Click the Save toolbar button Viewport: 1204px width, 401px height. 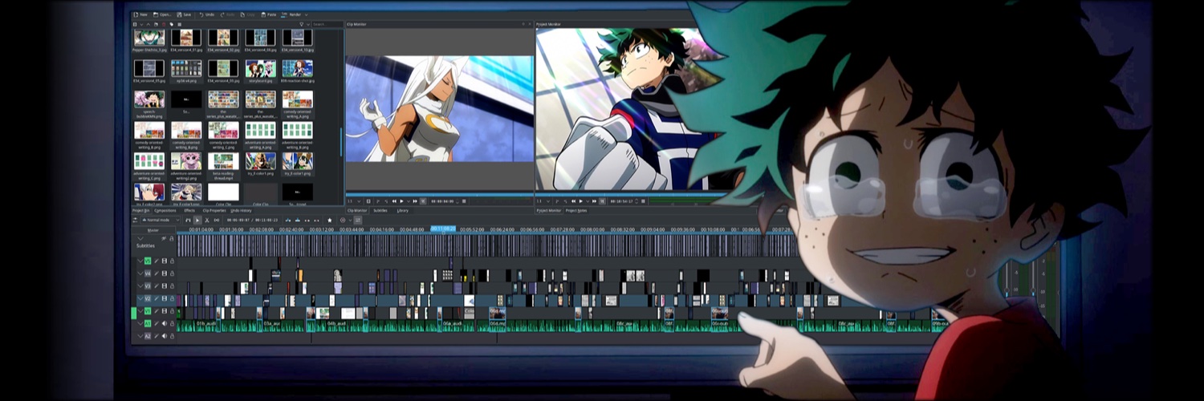pos(184,14)
